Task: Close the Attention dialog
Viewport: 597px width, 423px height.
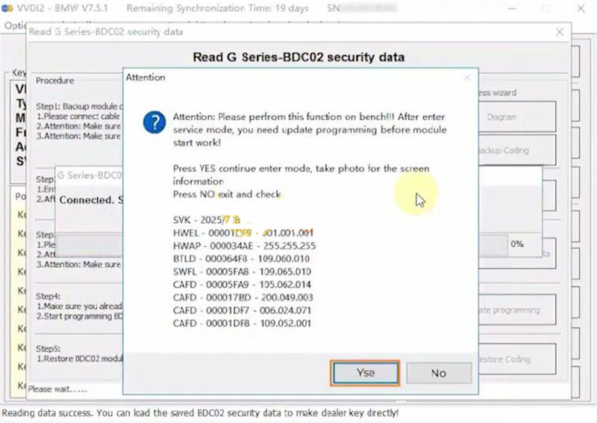Action: (467, 78)
